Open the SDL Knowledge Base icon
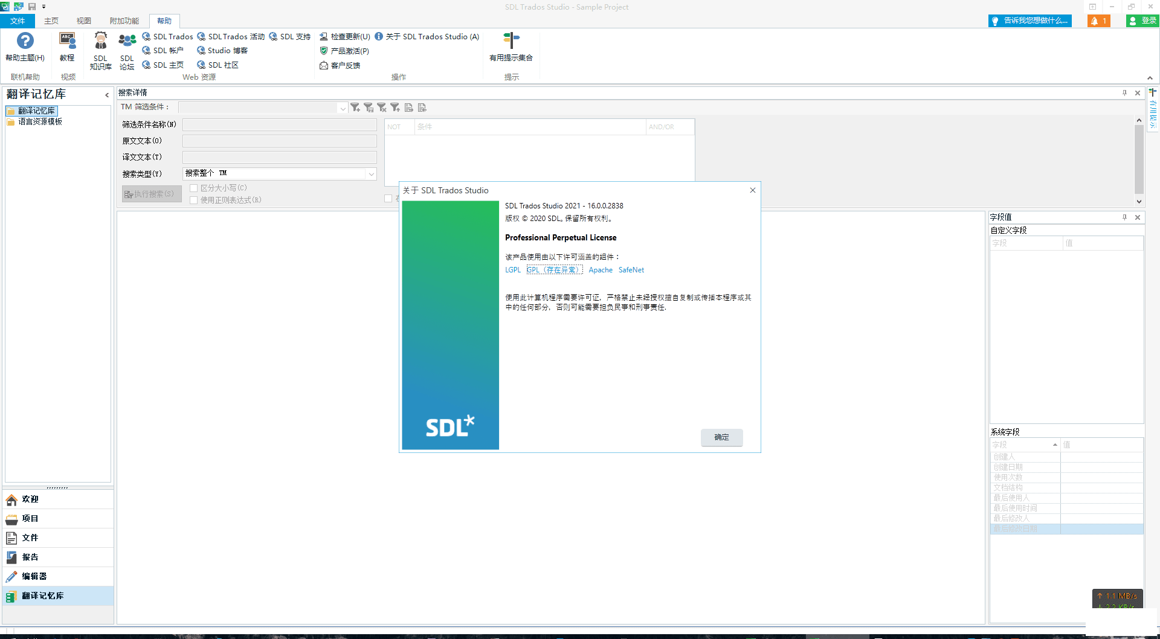 point(101,41)
